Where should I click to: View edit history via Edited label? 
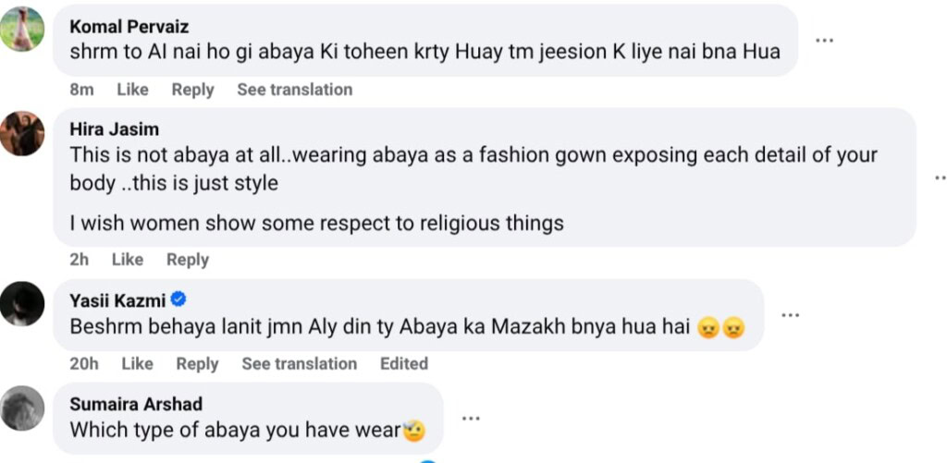tap(403, 363)
